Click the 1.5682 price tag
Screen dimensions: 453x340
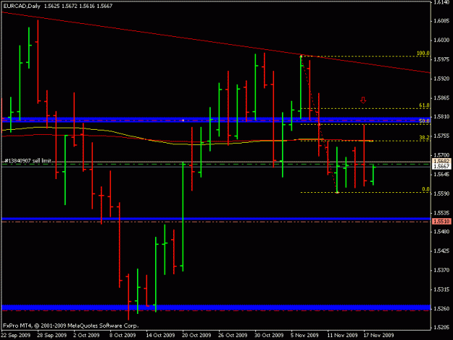[441, 161]
